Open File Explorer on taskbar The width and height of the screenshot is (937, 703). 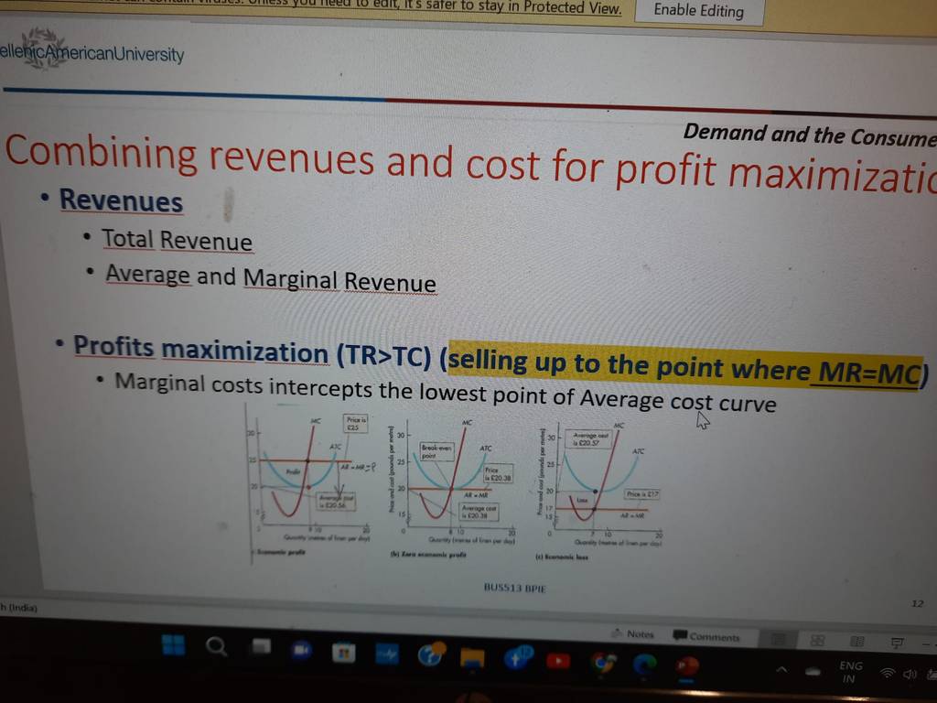472,657
